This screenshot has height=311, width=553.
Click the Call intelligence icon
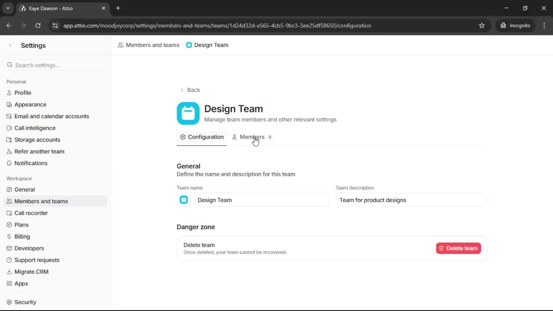(10, 128)
